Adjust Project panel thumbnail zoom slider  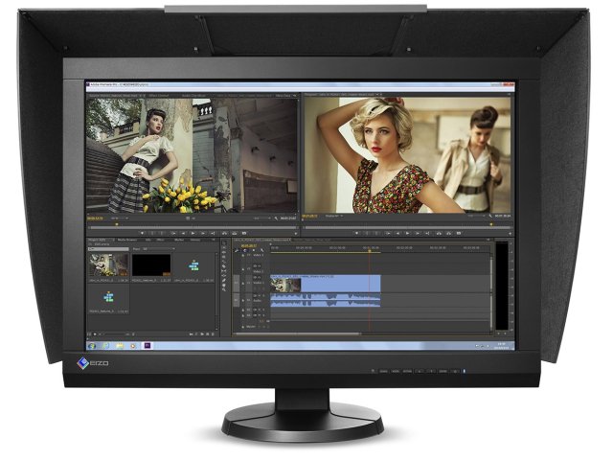(115, 334)
